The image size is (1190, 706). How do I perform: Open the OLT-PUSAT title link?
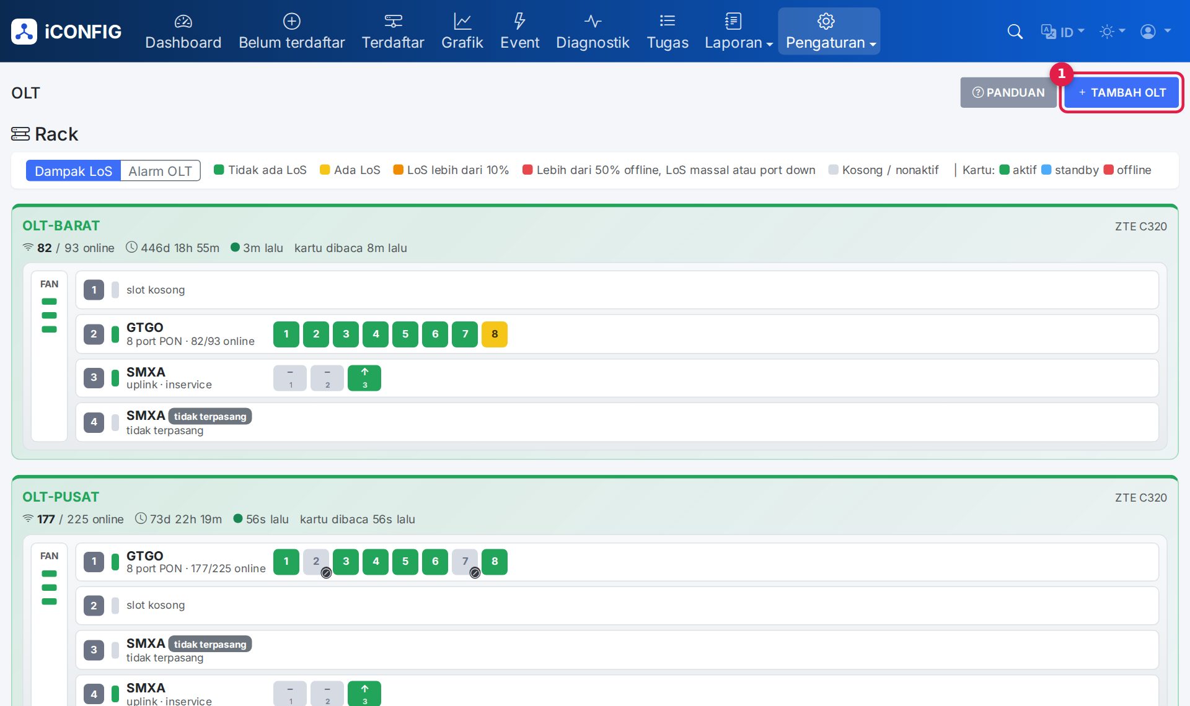pos(61,497)
